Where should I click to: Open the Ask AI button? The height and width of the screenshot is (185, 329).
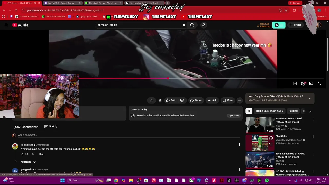(x=212, y=100)
